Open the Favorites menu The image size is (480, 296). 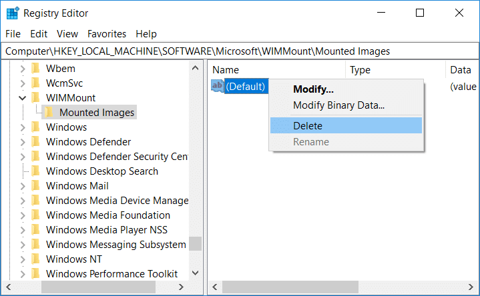click(x=107, y=34)
